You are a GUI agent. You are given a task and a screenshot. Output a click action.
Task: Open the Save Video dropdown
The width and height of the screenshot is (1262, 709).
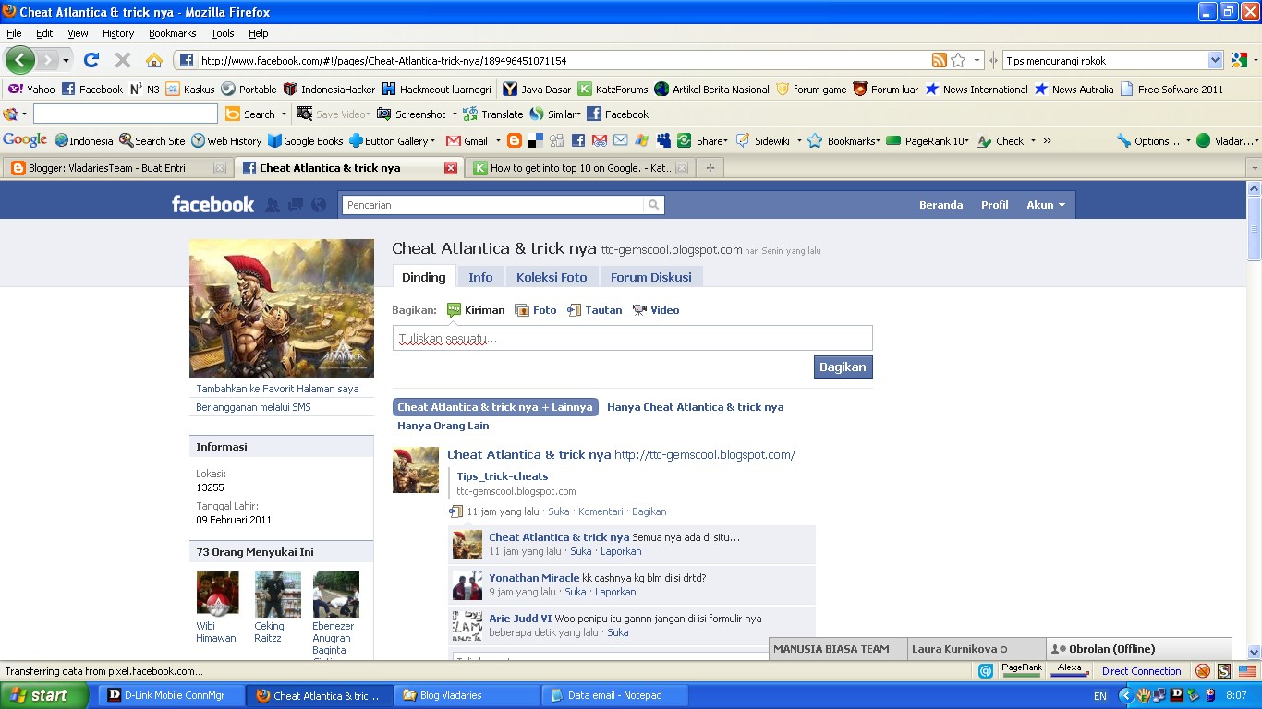(x=367, y=114)
